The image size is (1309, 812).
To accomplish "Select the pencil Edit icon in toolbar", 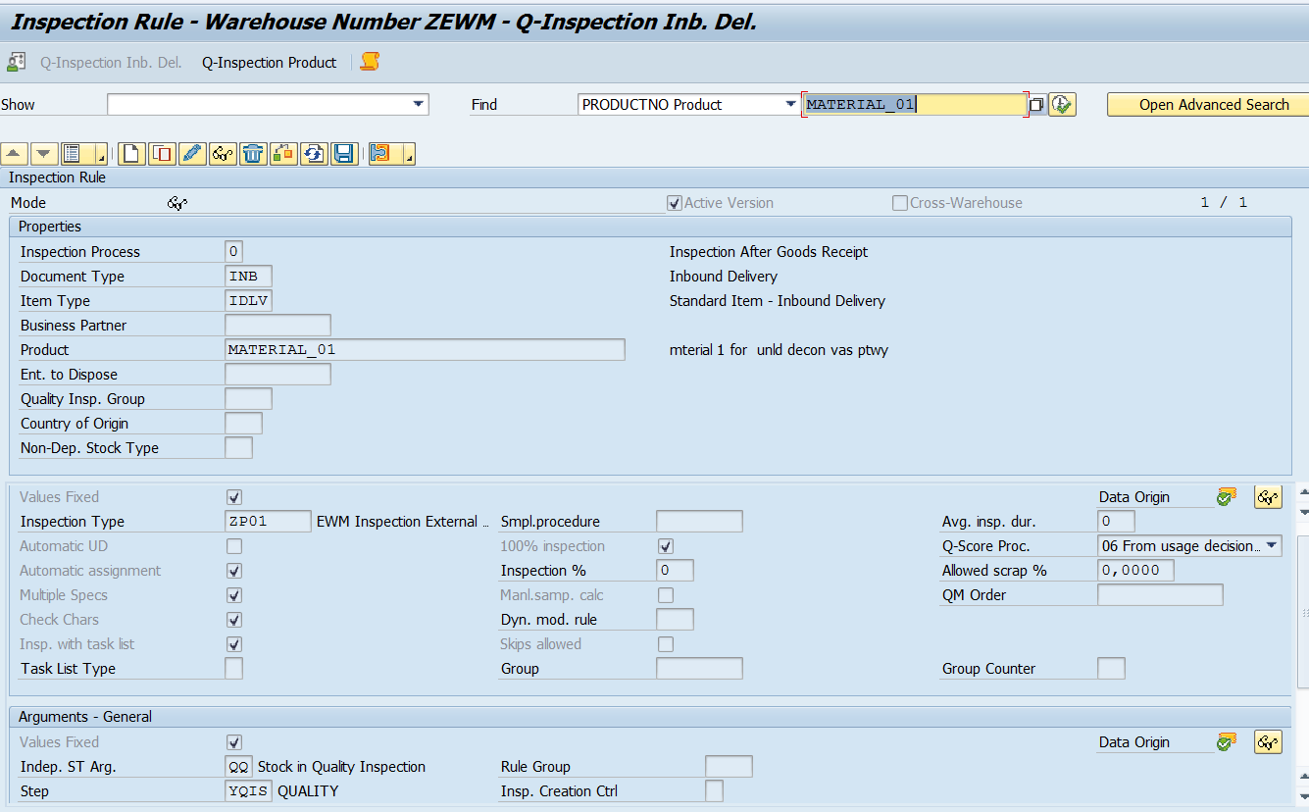I will click(x=192, y=153).
